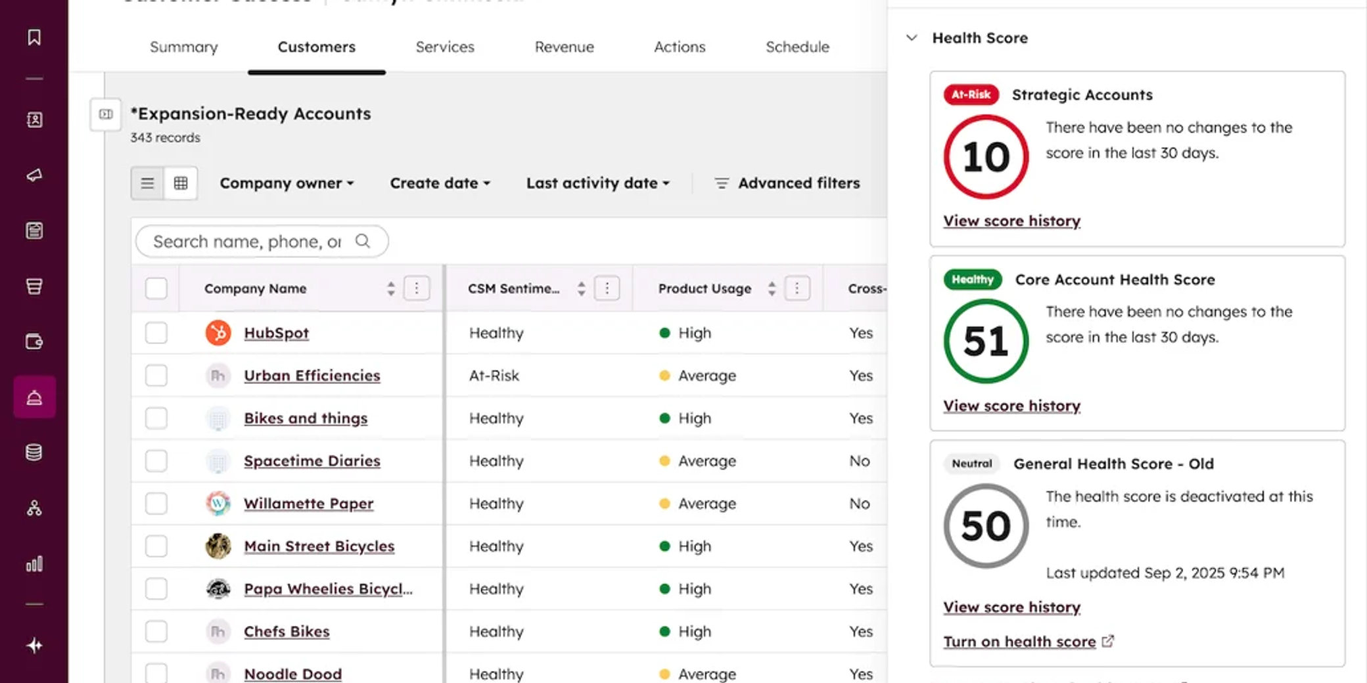The image size is (1367, 683).
Task: Check the Bikes and things row checkbox
Action: (x=156, y=418)
